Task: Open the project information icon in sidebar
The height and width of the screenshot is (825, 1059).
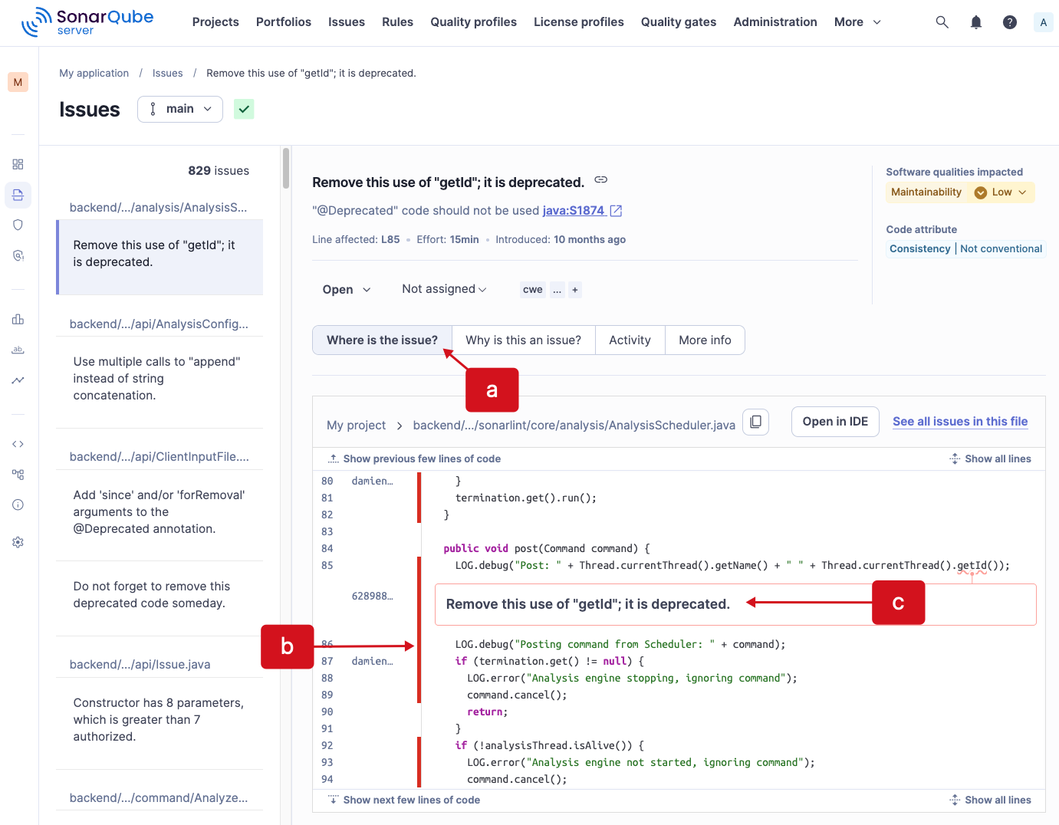Action: (x=18, y=505)
